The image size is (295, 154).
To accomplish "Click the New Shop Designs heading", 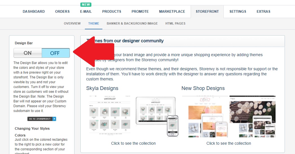I will coord(203,88).
